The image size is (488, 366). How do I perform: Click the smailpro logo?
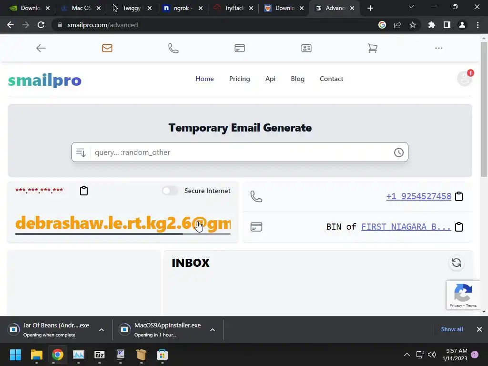[44, 80]
